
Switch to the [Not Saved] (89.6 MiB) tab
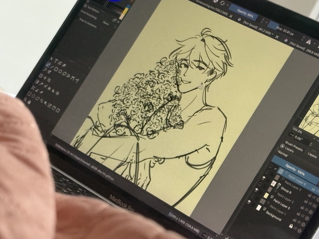click(305, 49)
